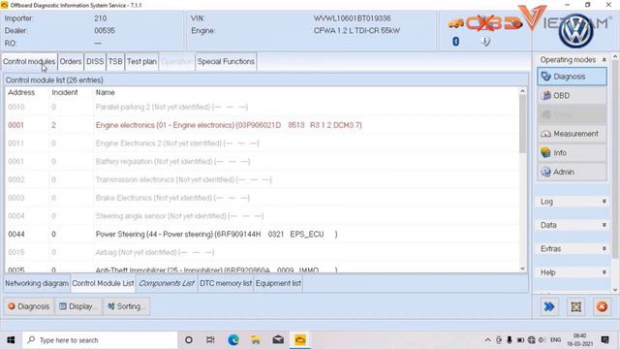Viewport: 620px width, 349px height.
Task: Open the Sorting options button
Action: [127, 306]
